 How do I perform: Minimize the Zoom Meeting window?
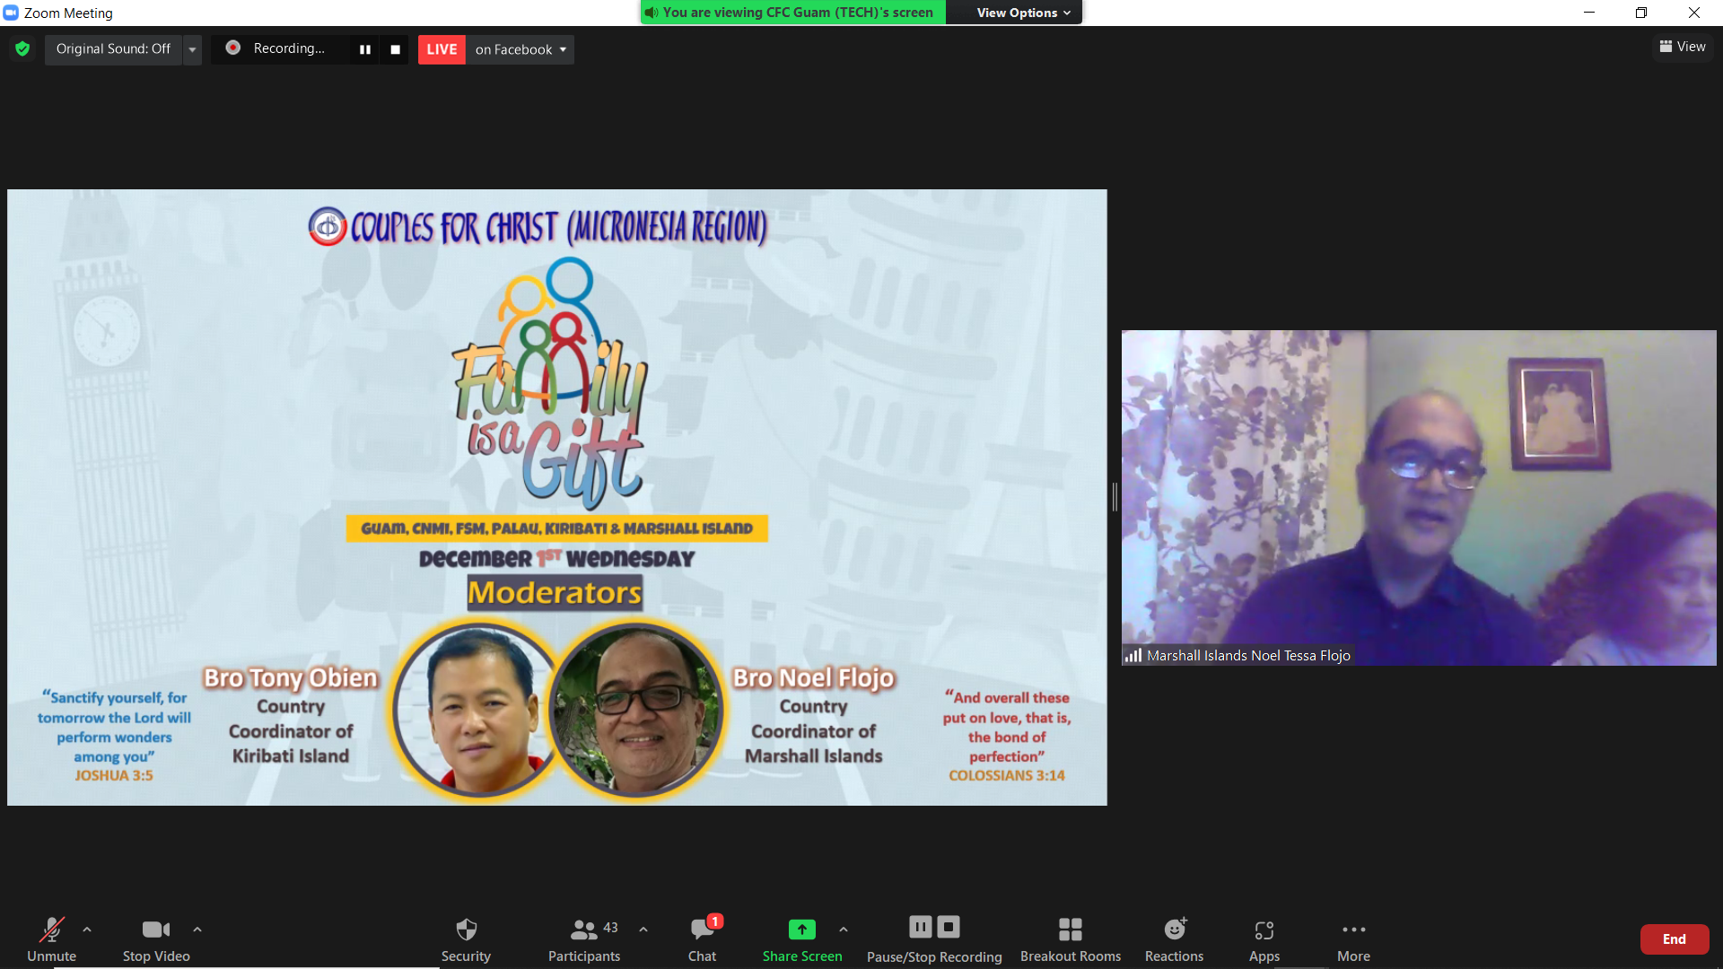click(x=1588, y=13)
